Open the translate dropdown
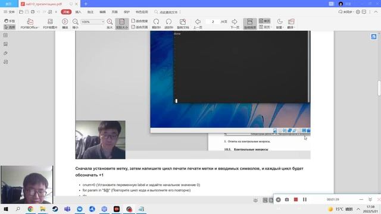381x214 pixels. 291,24
